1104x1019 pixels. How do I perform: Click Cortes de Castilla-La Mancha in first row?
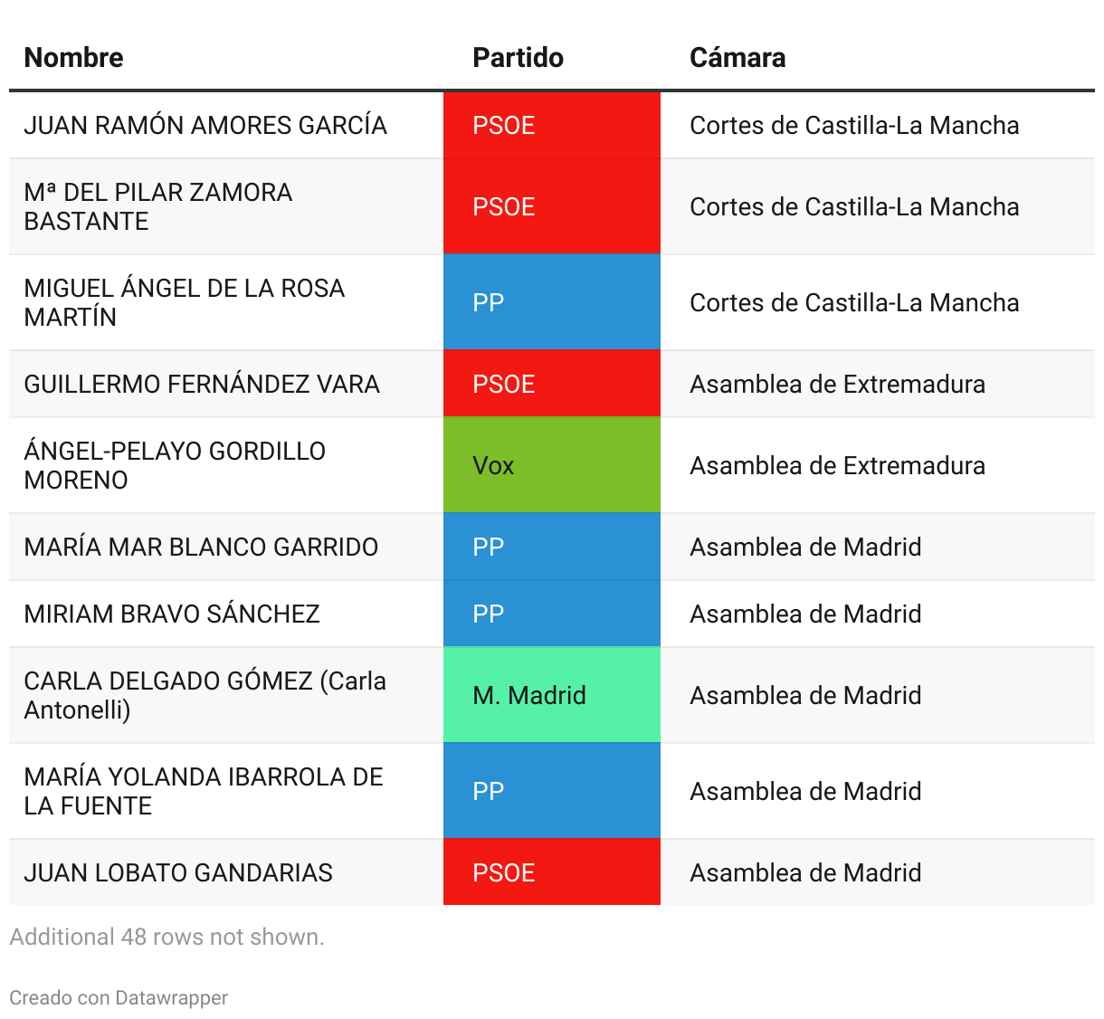click(x=854, y=125)
